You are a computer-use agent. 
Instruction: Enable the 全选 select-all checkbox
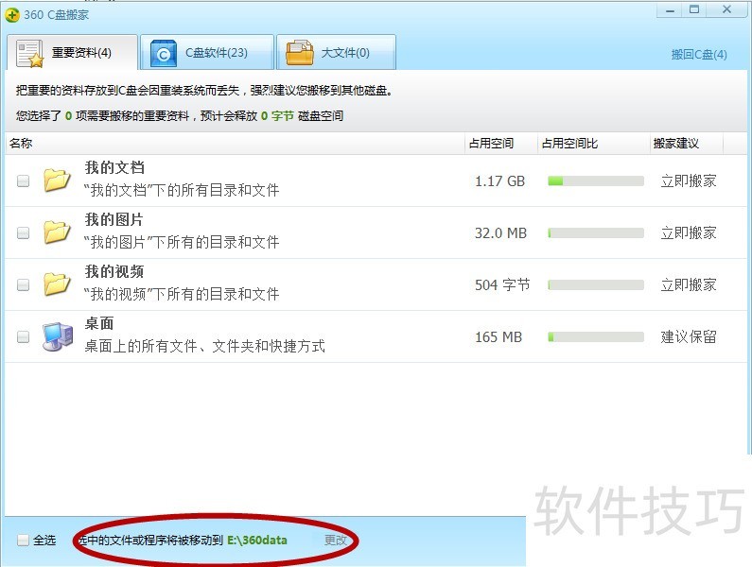[24, 541]
